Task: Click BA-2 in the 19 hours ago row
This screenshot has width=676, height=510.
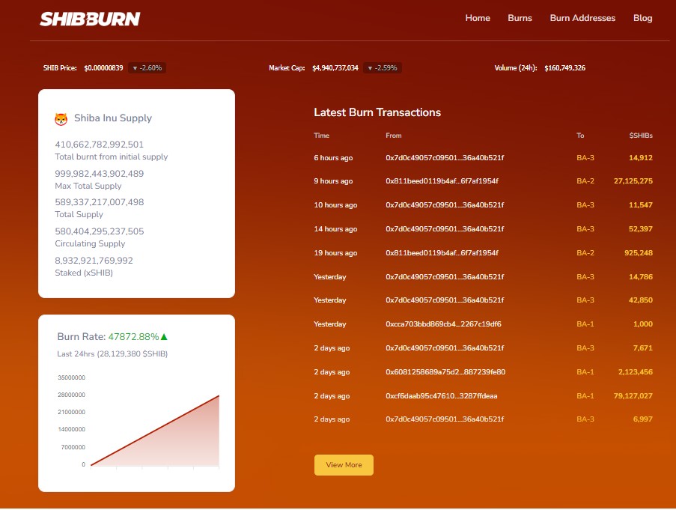Action: point(585,252)
